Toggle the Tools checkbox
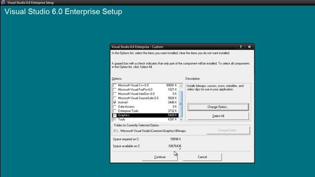 click(x=115, y=119)
